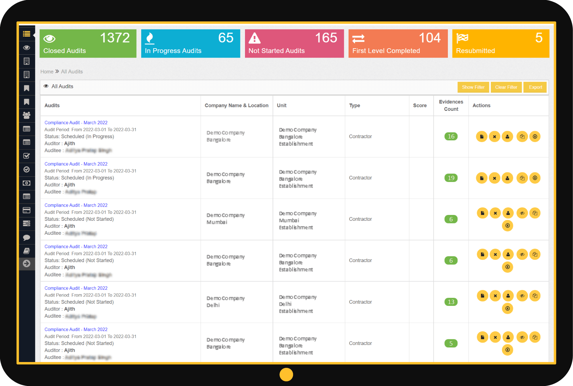Open the document action for the first audit

[481, 136]
